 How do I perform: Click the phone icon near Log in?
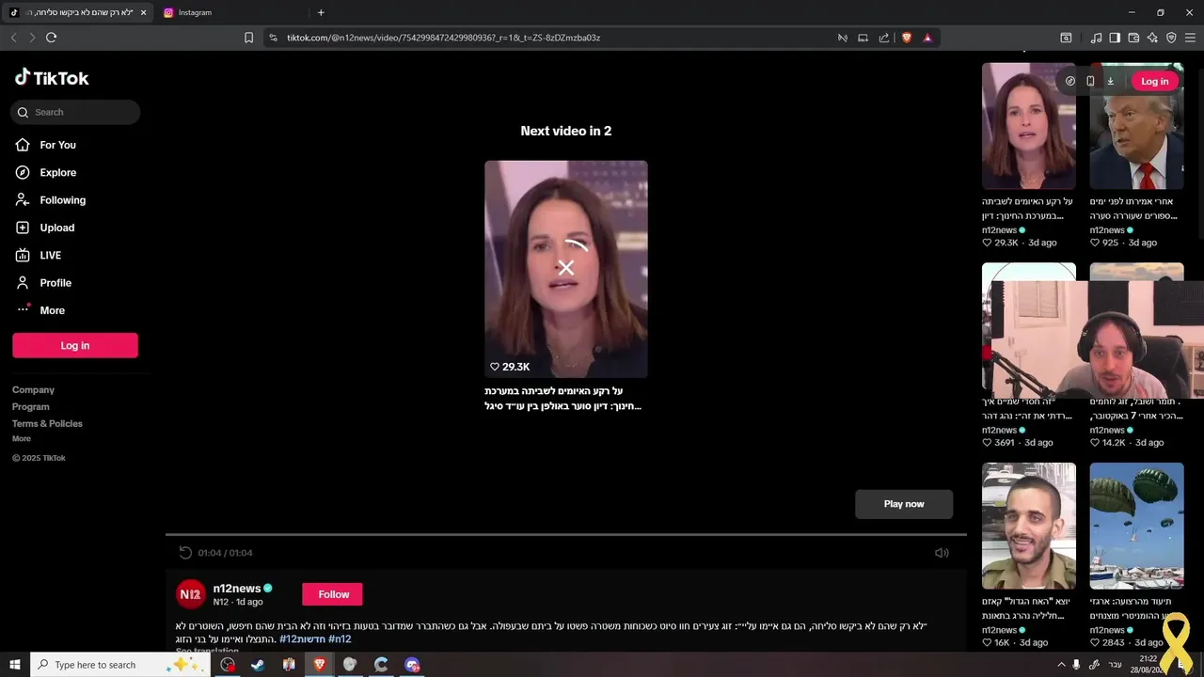click(x=1090, y=81)
